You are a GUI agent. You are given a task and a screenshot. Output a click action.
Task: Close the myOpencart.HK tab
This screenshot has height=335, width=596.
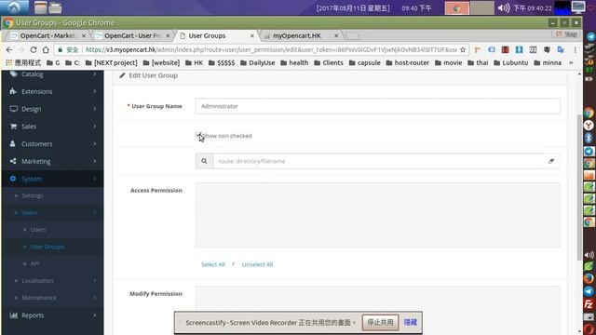(336, 35)
